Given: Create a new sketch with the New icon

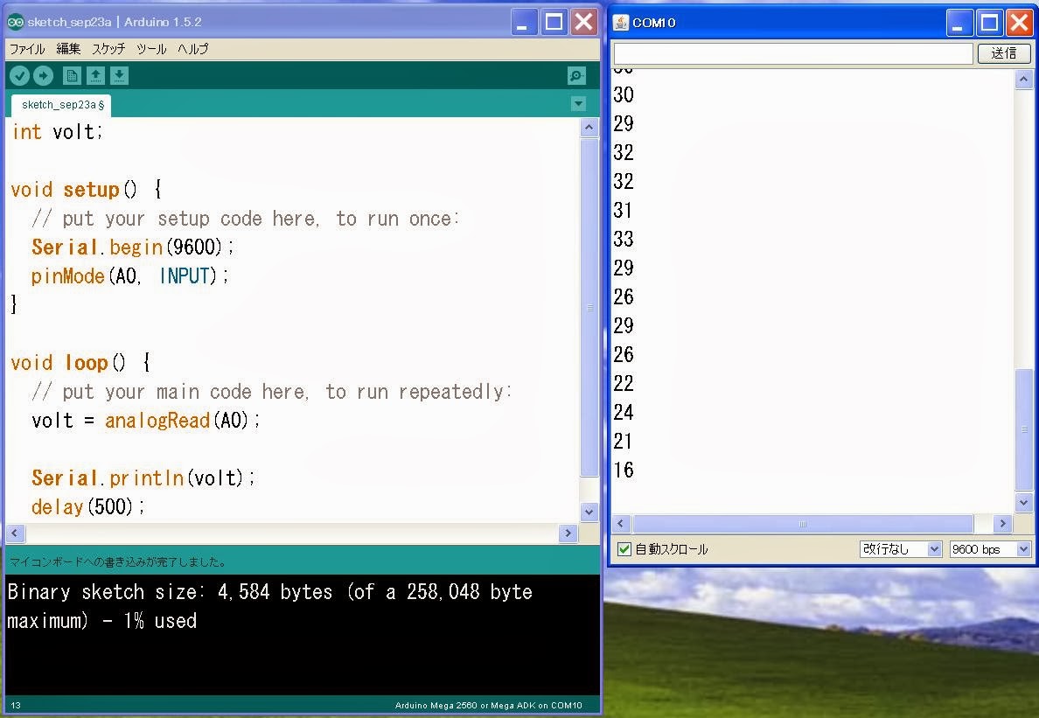Looking at the screenshot, I should click(73, 76).
